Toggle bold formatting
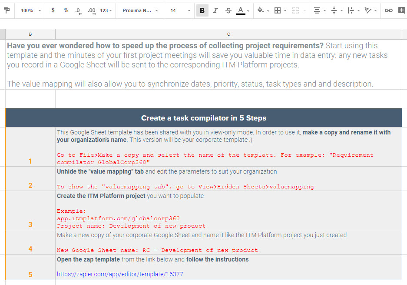 tap(202, 10)
